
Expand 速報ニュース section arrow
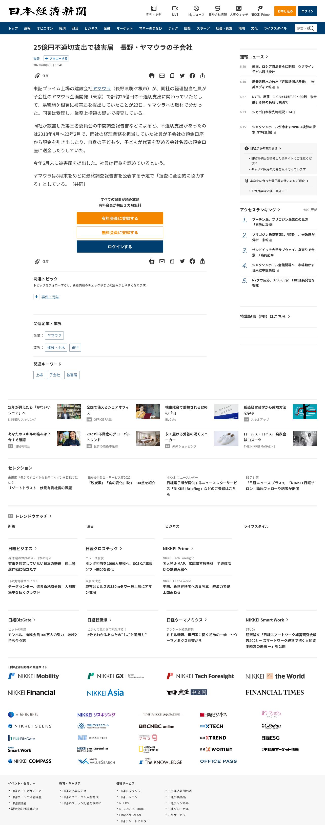(267, 57)
